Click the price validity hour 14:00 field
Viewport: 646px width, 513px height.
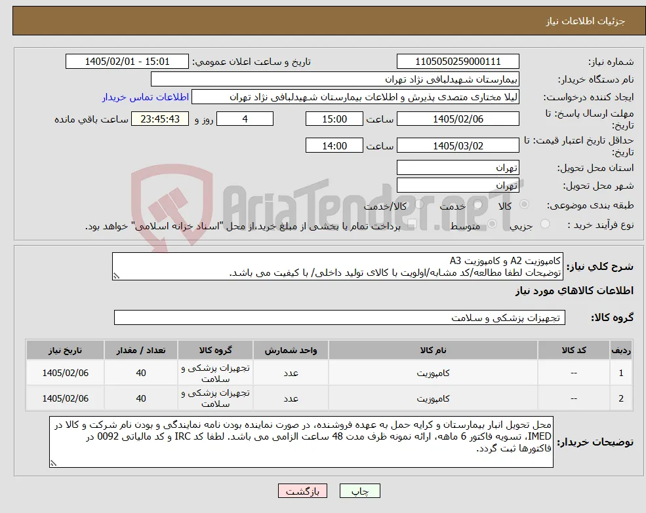(334, 145)
